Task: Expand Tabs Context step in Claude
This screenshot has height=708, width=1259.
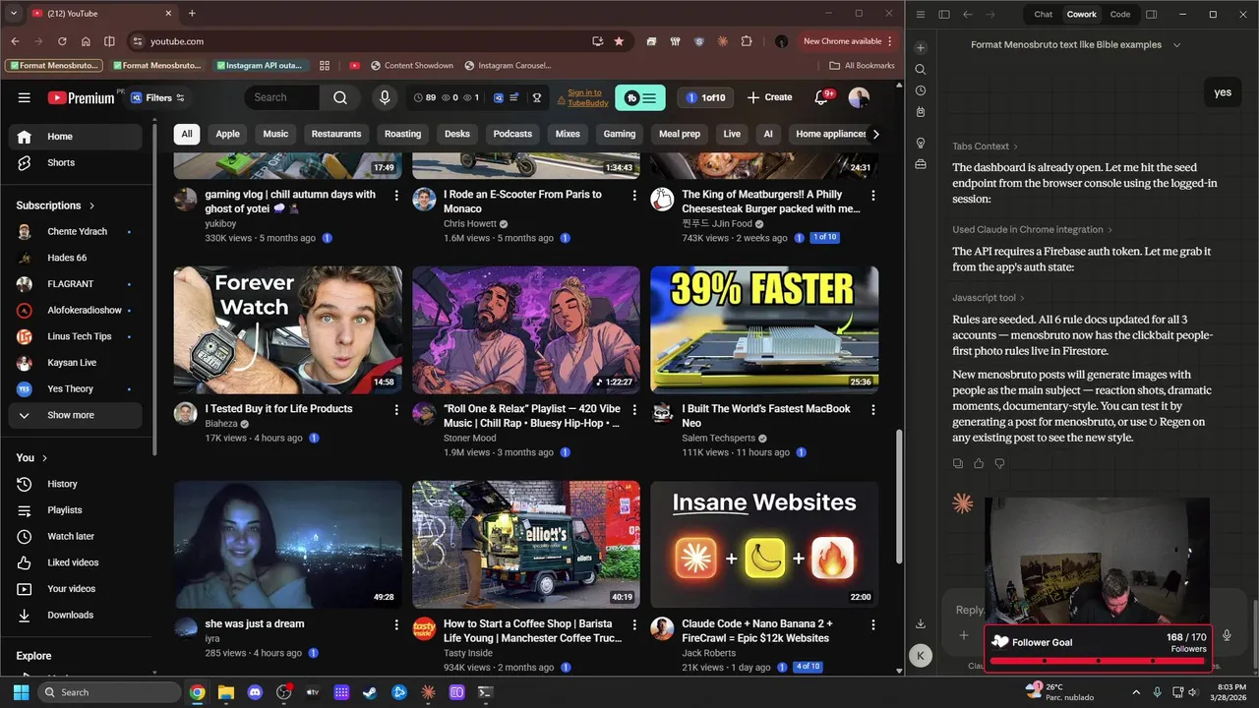Action: click(x=986, y=147)
